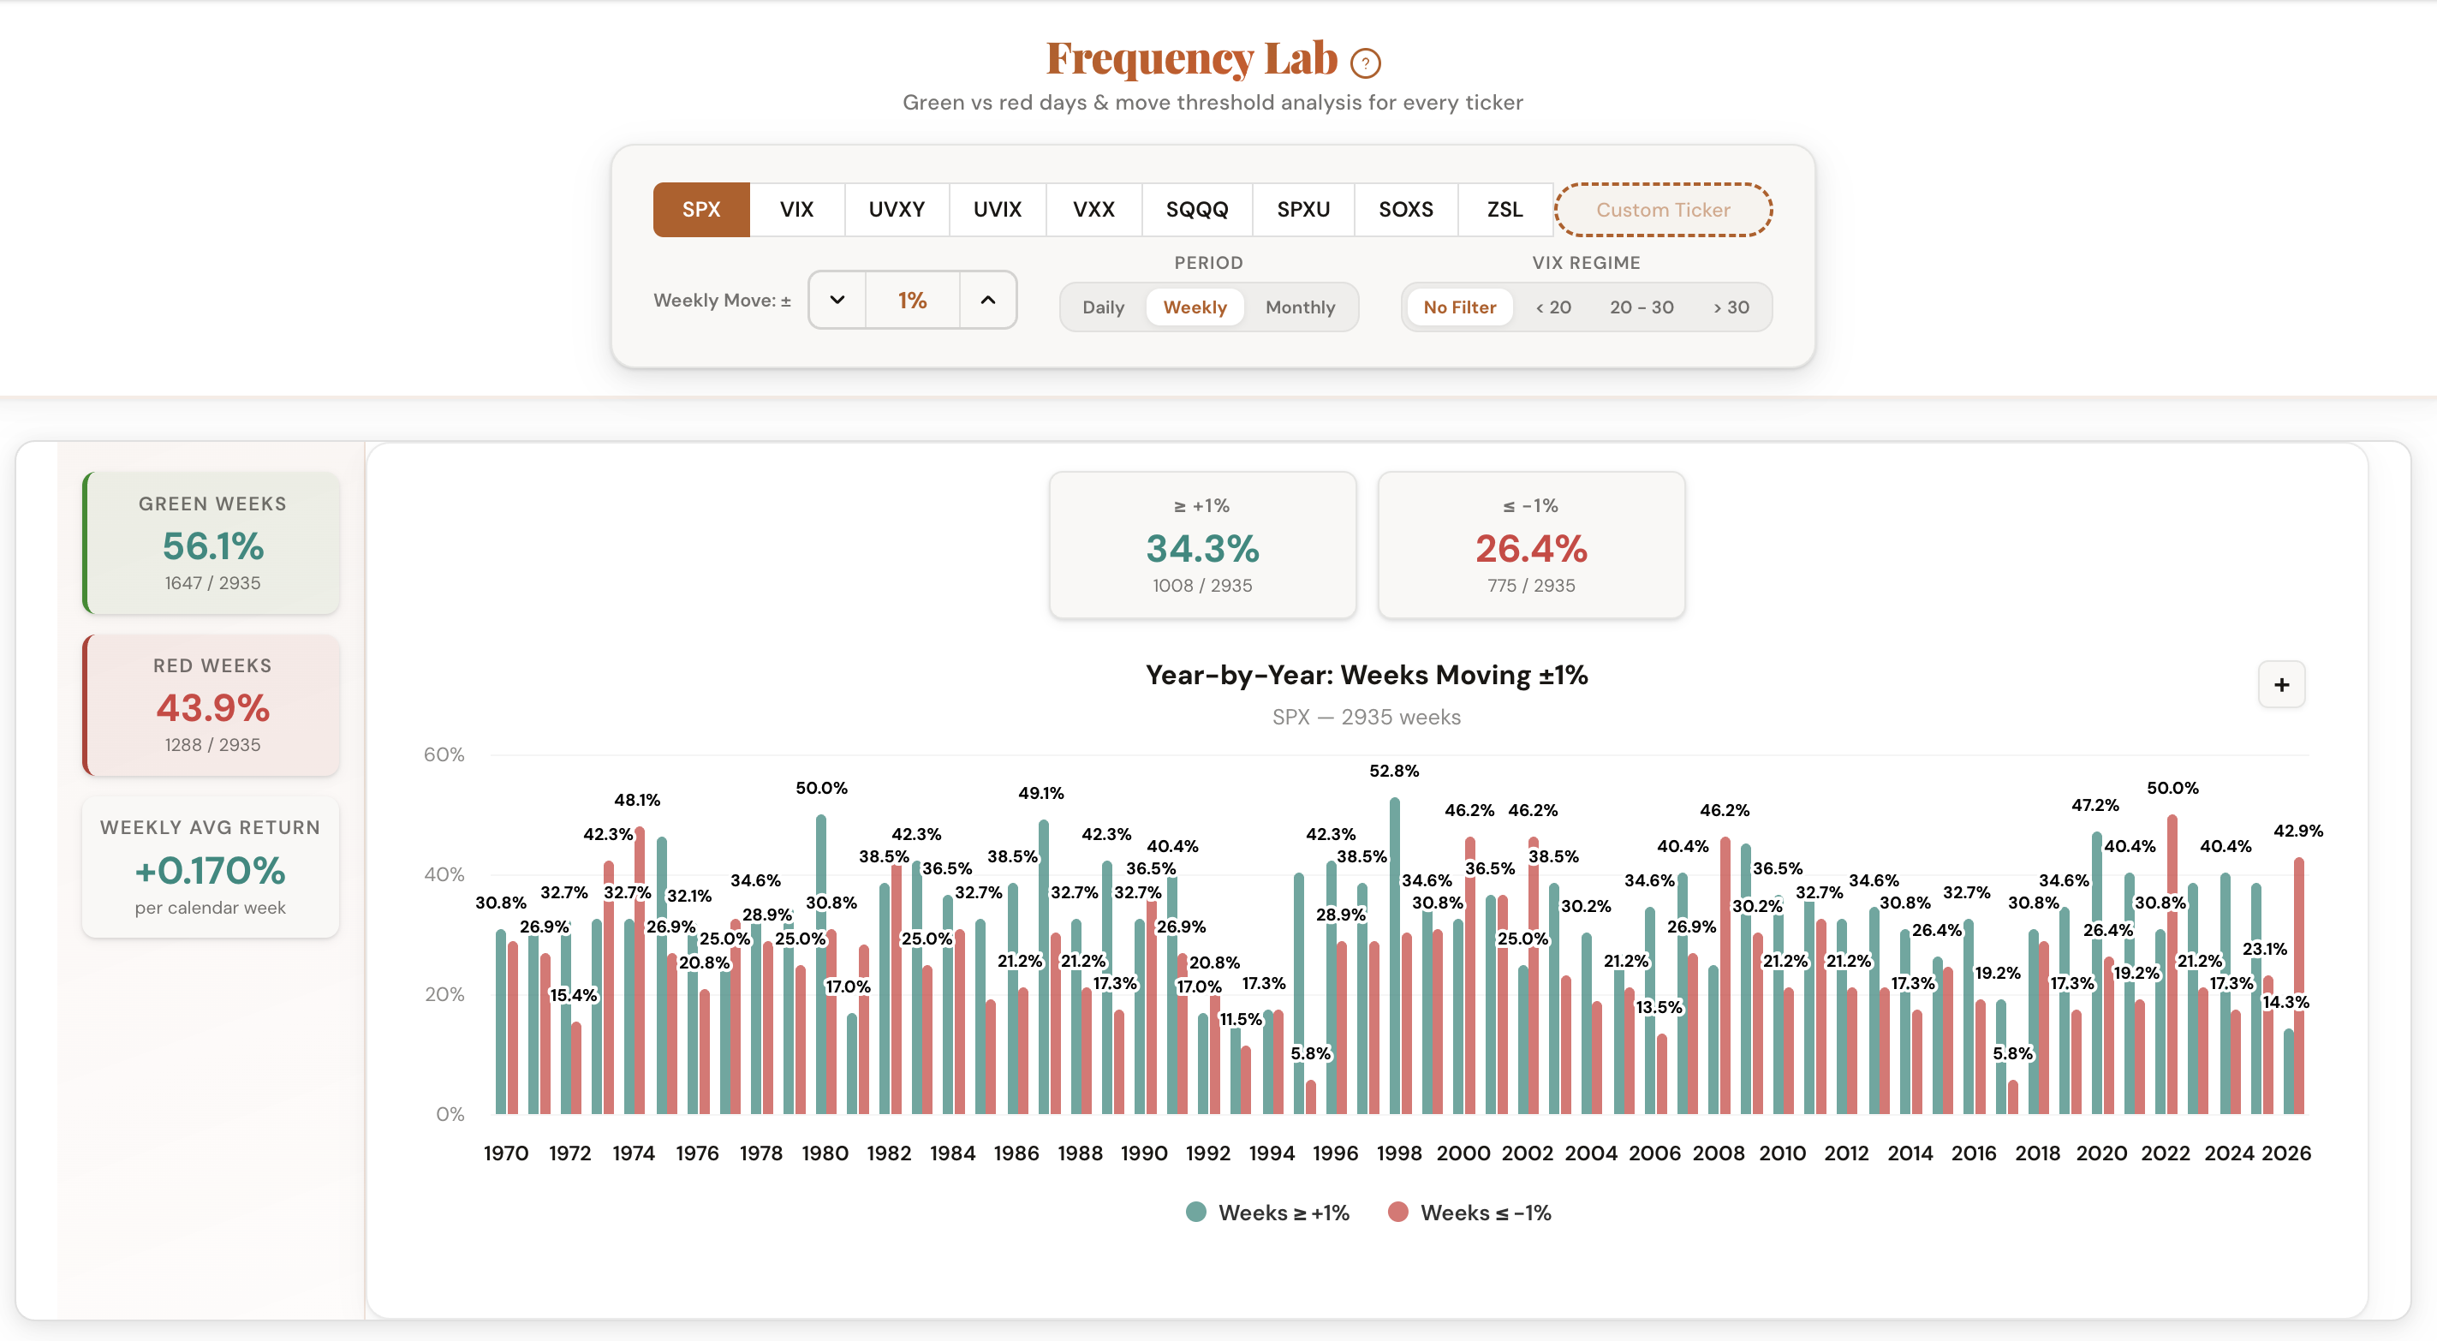2437x1341 pixels.
Task: Select the SOXS ticker
Action: 1405,209
